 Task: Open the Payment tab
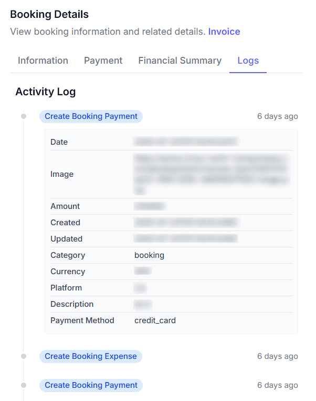(x=103, y=61)
